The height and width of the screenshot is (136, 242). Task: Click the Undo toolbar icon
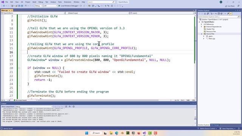(x=26, y=6)
